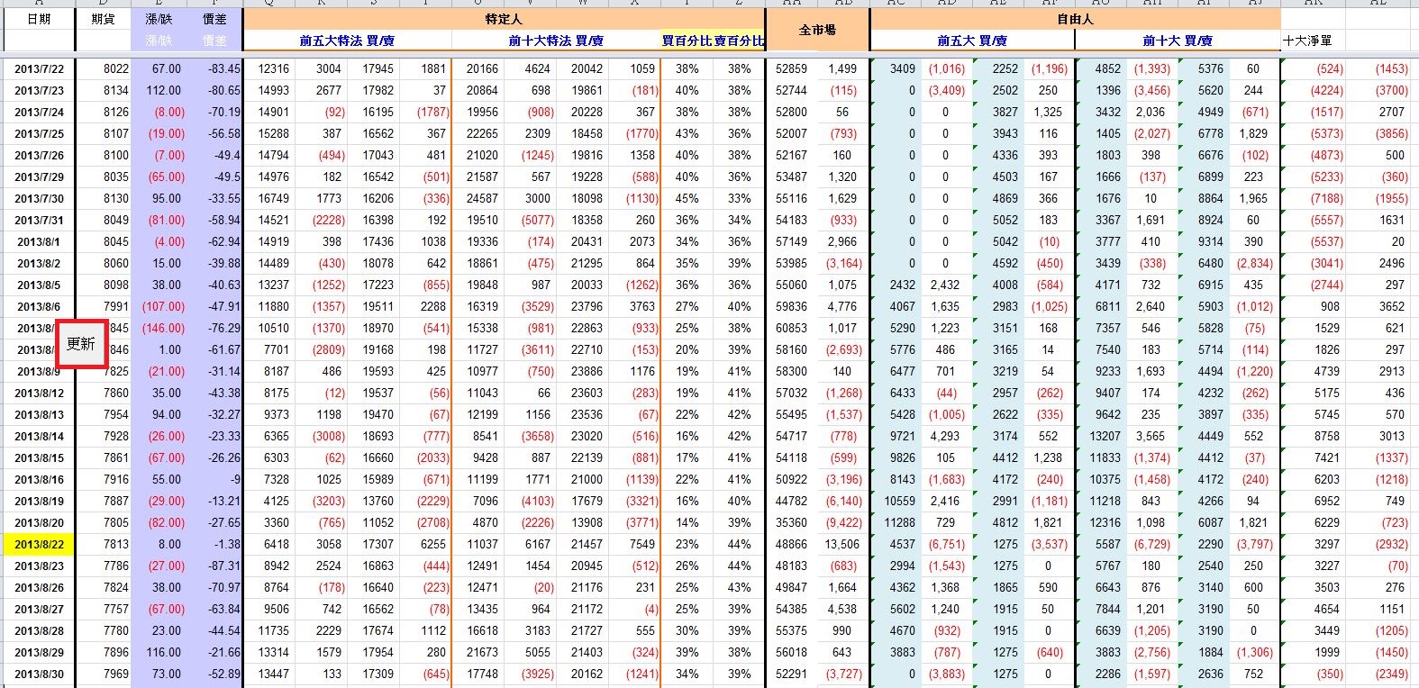This screenshot has height=688, width=1419.
Task: Select the 十大淨單 header cell
Action: coord(1308,41)
